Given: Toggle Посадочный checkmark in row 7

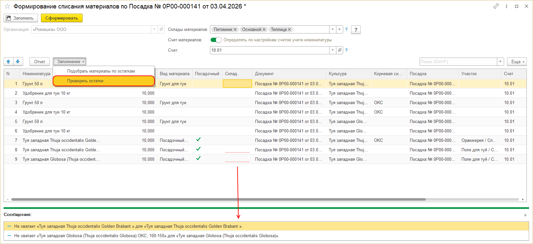Looking at the screenshot, I should (198, 140).
